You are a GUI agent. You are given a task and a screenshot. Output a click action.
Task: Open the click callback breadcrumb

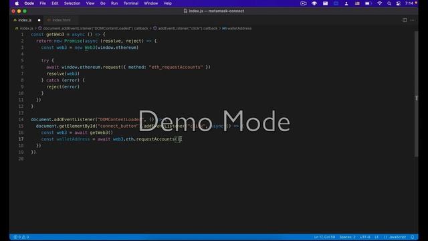(x=185, y=28)
